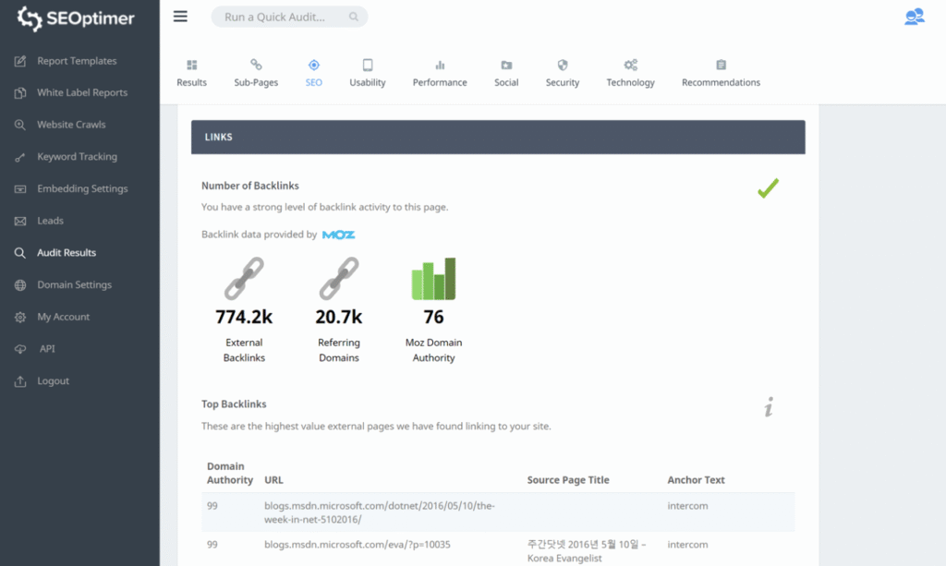Click the Website Crawls magnifier icon in sidebar

[x=20, y=124]
